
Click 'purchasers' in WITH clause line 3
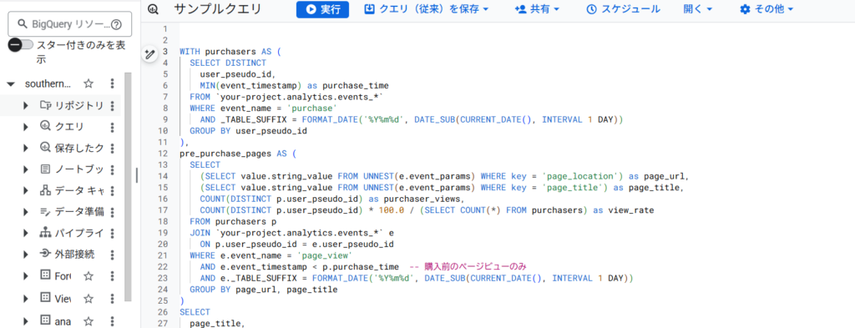pyautogui.click(x=230, y=52)
